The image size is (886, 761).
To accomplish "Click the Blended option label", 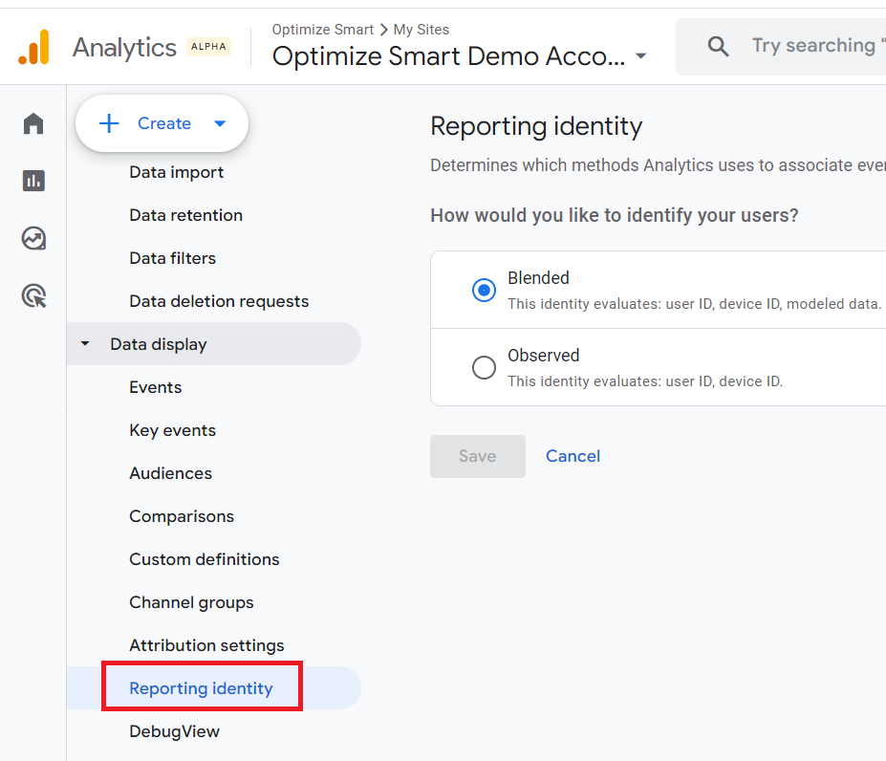I will (538, 277).
